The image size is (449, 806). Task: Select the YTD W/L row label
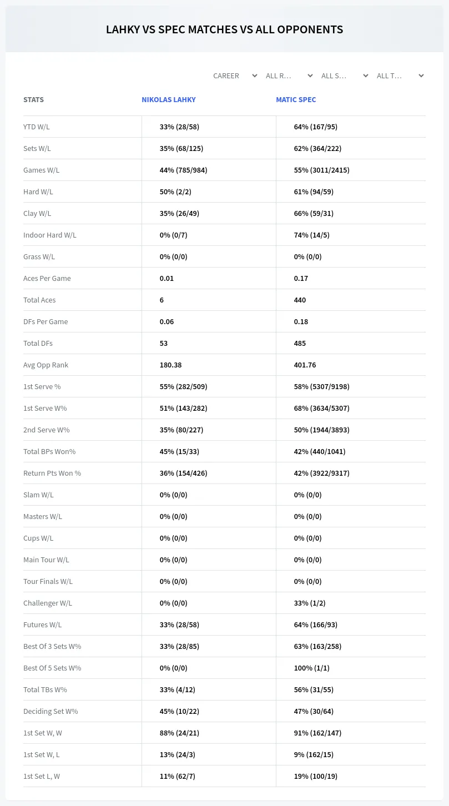click(37, 127)
